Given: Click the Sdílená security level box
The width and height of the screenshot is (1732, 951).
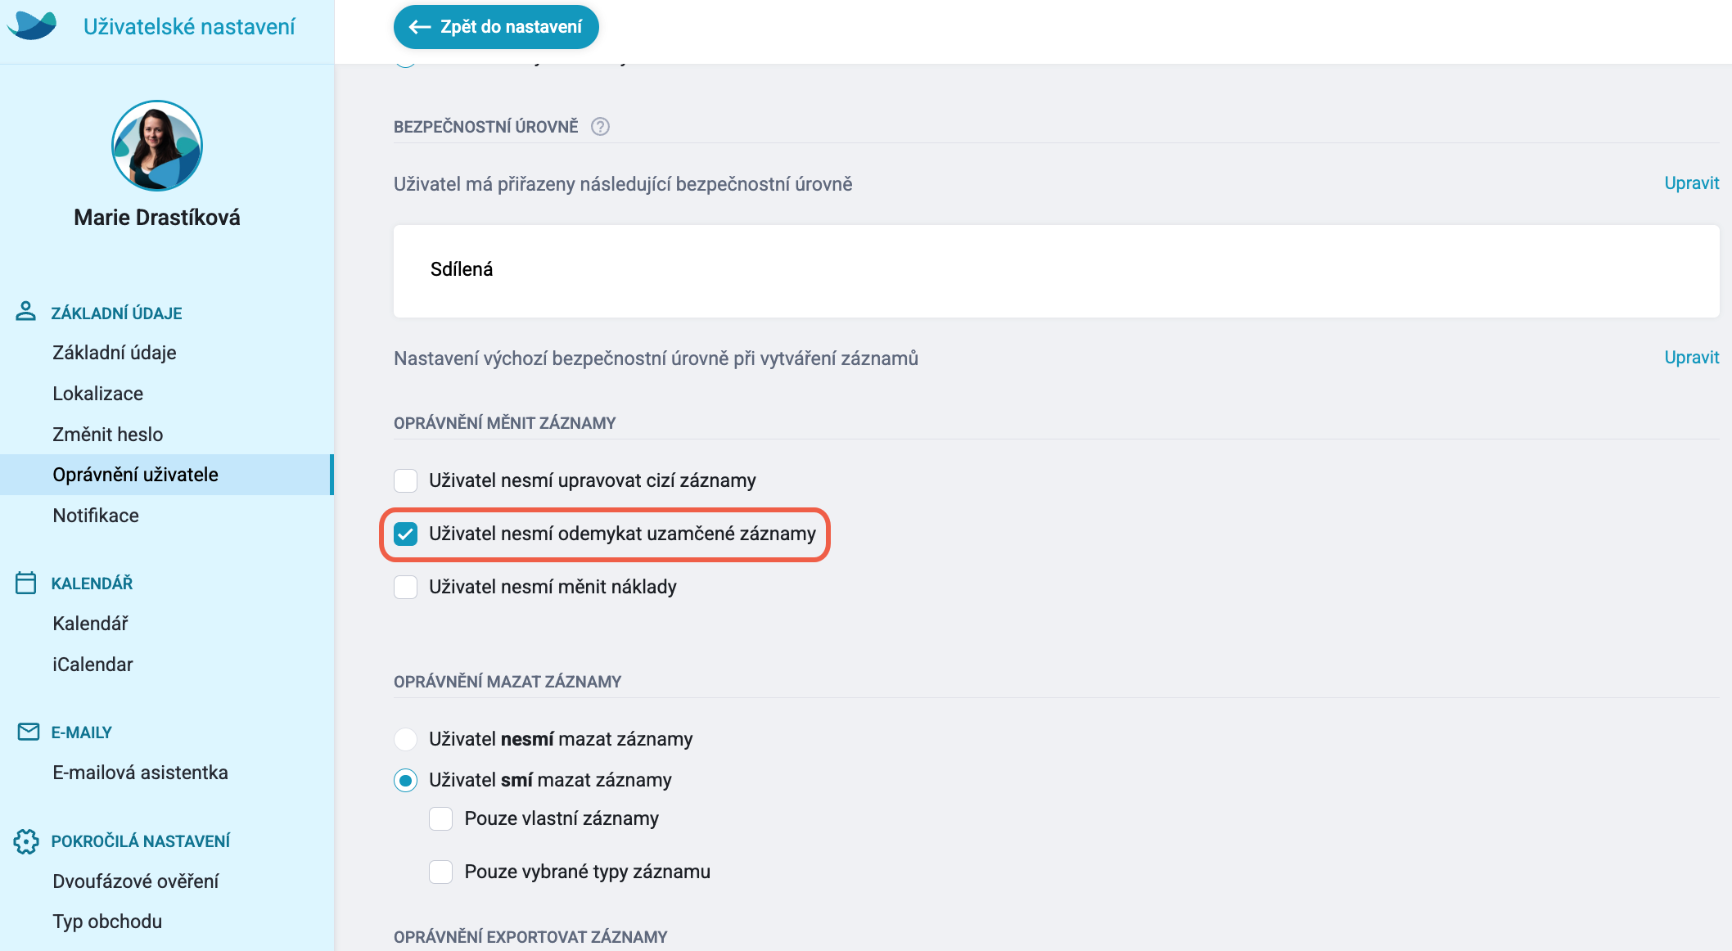Looking at the screenshot, I should pyautogui.click(x=1056, y=271).
